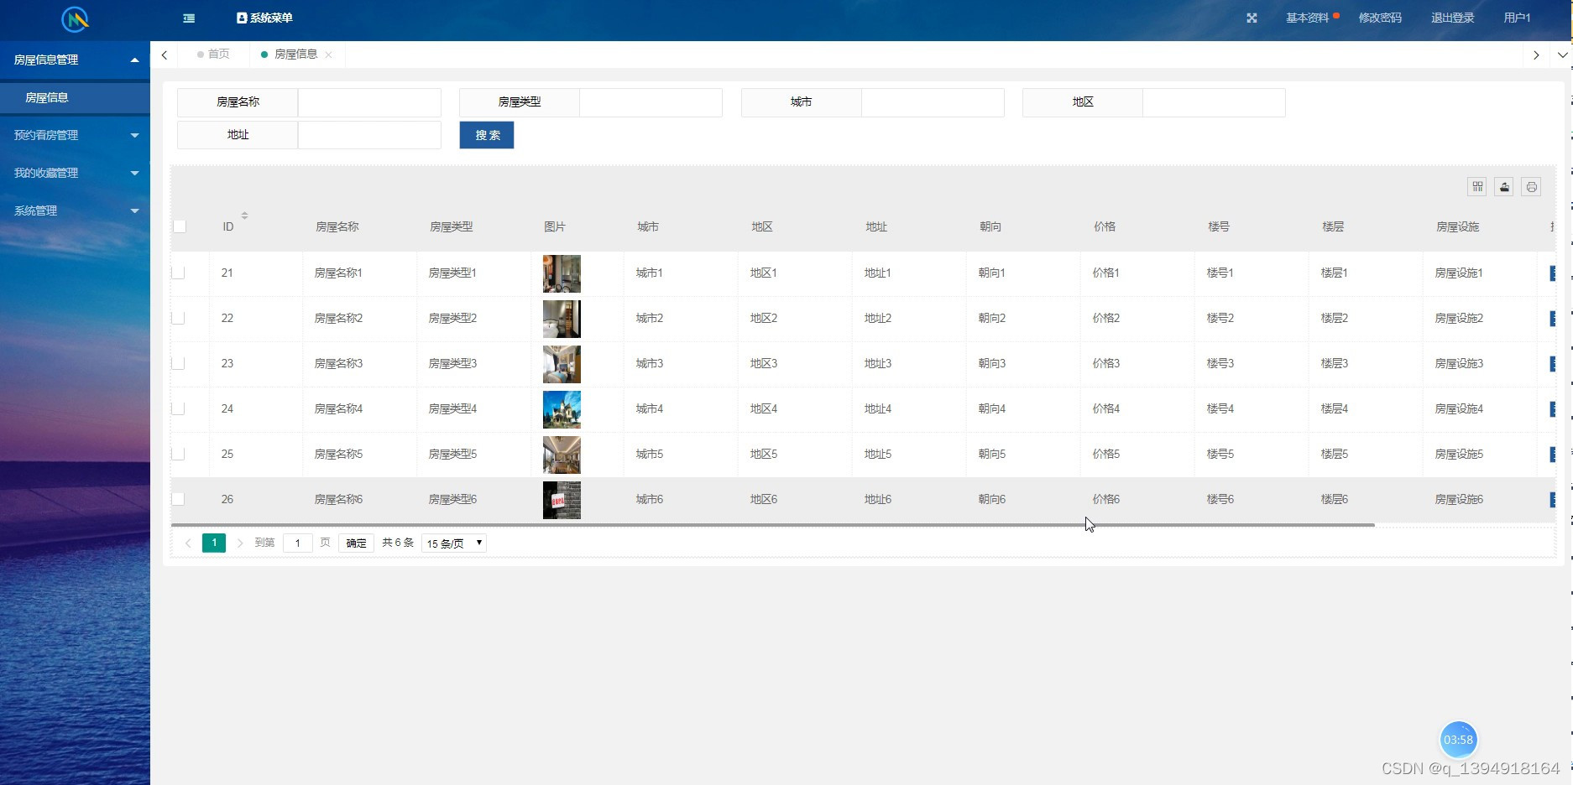Viewport: 1573px width, 785px height.
Task: Open the thumbnail image for 房屋名称4
Action: 562,409
